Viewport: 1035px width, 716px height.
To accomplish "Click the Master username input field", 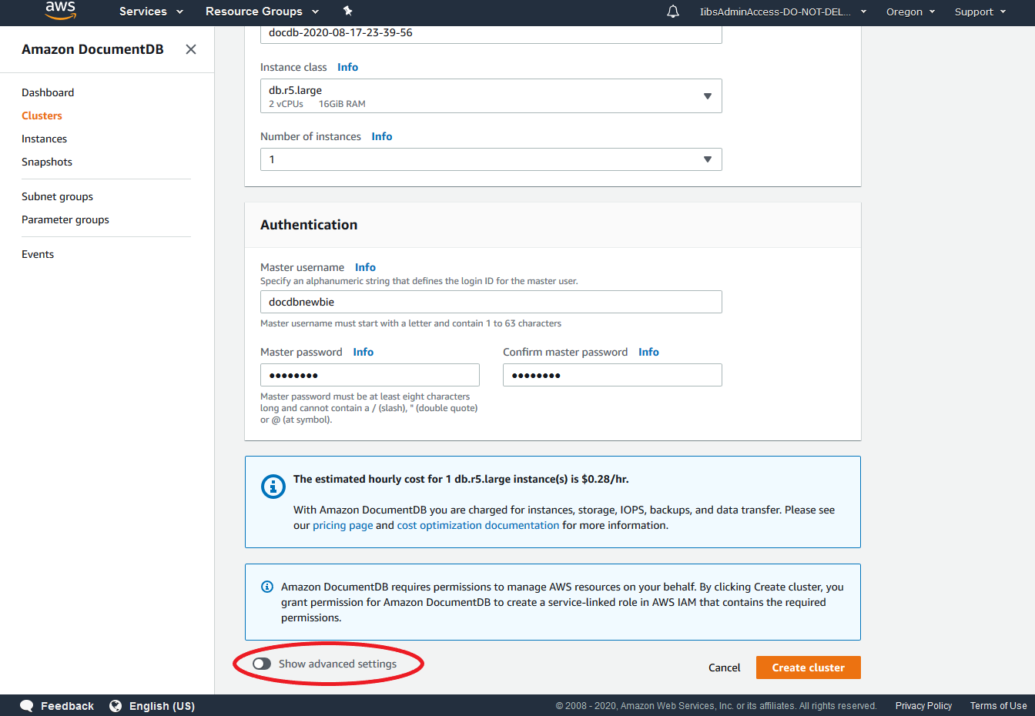I will pos(491,301).
